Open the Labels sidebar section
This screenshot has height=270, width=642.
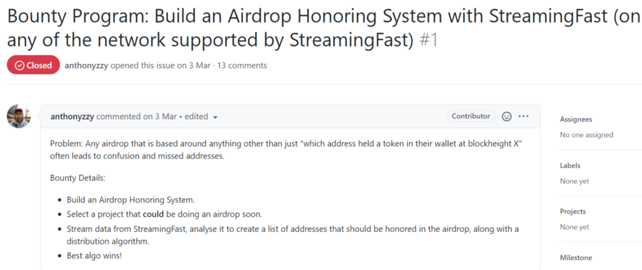tap(570, 166)
